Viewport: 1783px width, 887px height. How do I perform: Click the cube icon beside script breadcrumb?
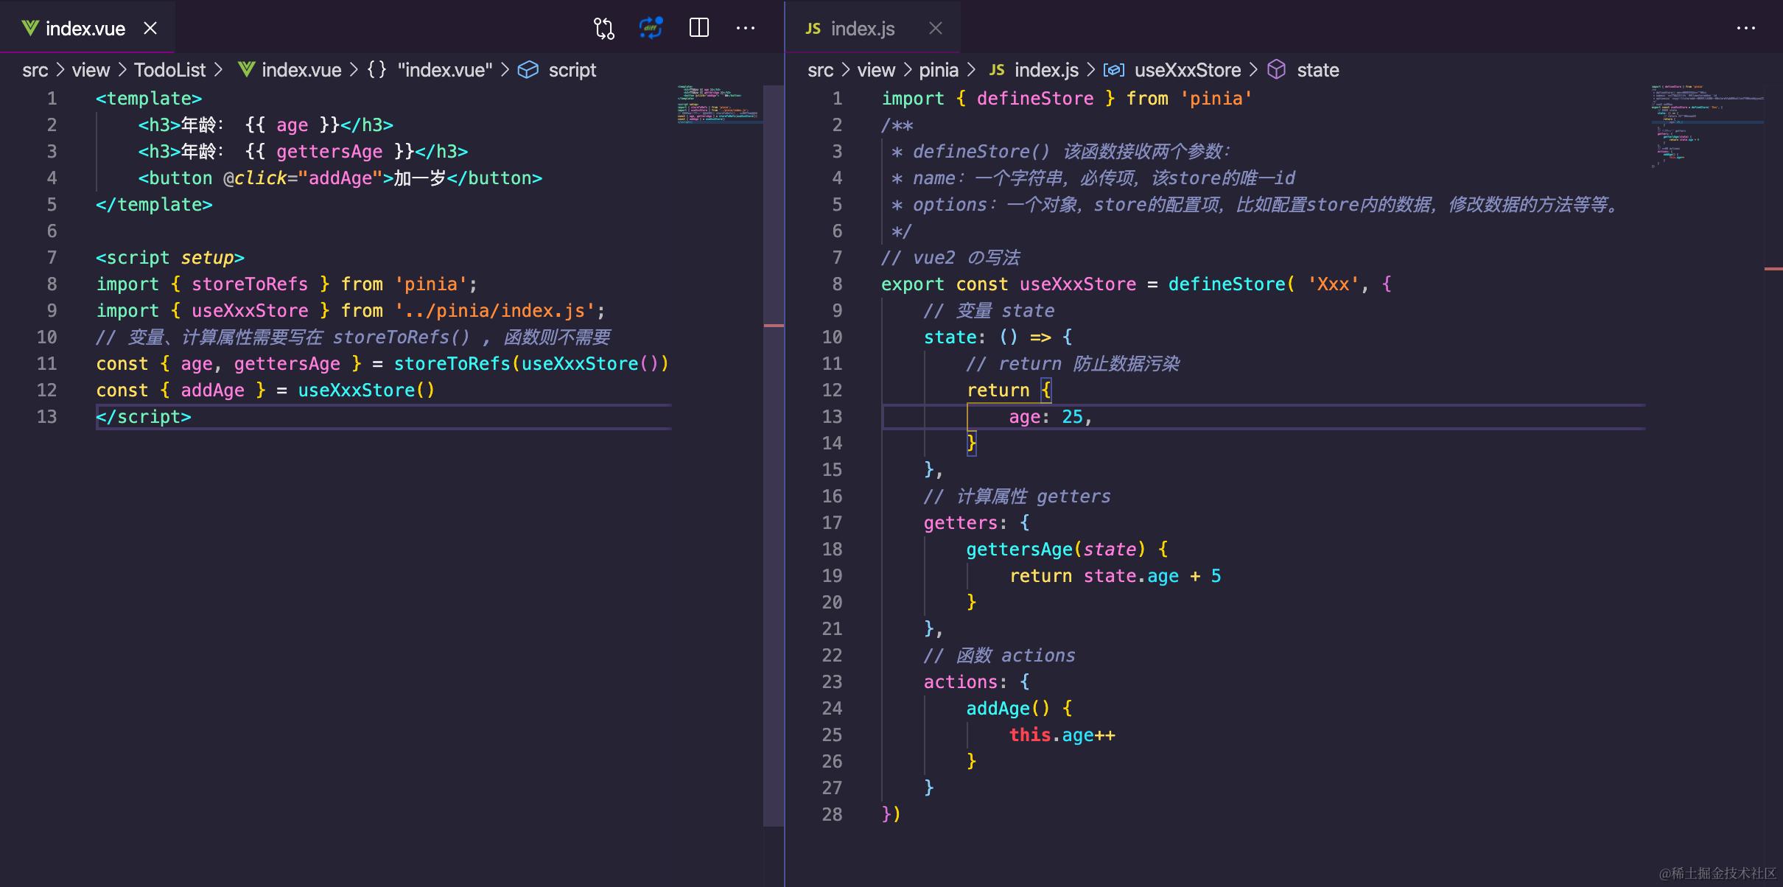pyautogui.click(x=528, y=70)
